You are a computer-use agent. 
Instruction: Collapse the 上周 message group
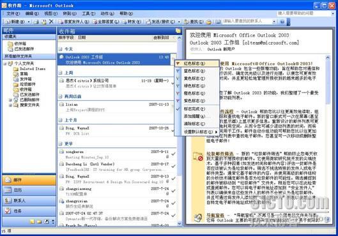pos(60,73)
